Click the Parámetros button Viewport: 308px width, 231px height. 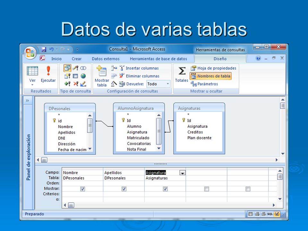pos(204,84)
